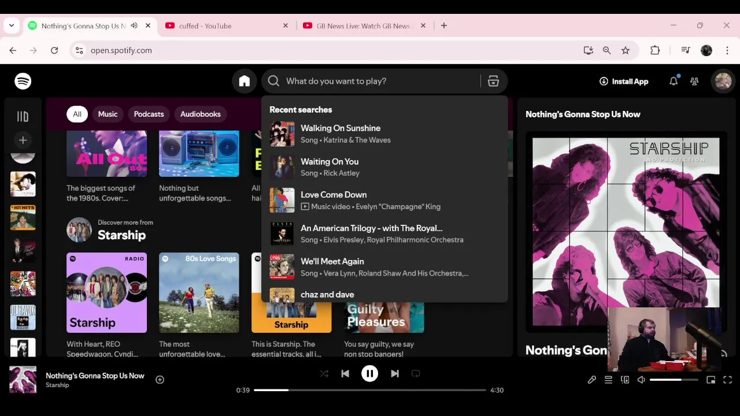Click the search magnifier icon
The width and height of the screenshot is (740, 416).
click(274, 81)
